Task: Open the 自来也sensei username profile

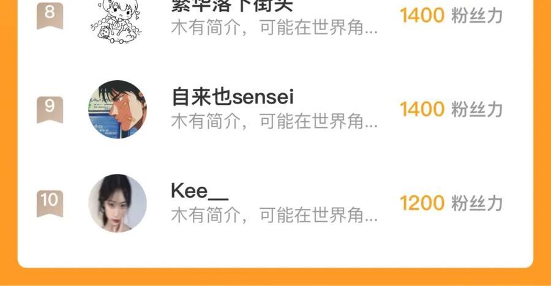Action: (x=232, y=97)
